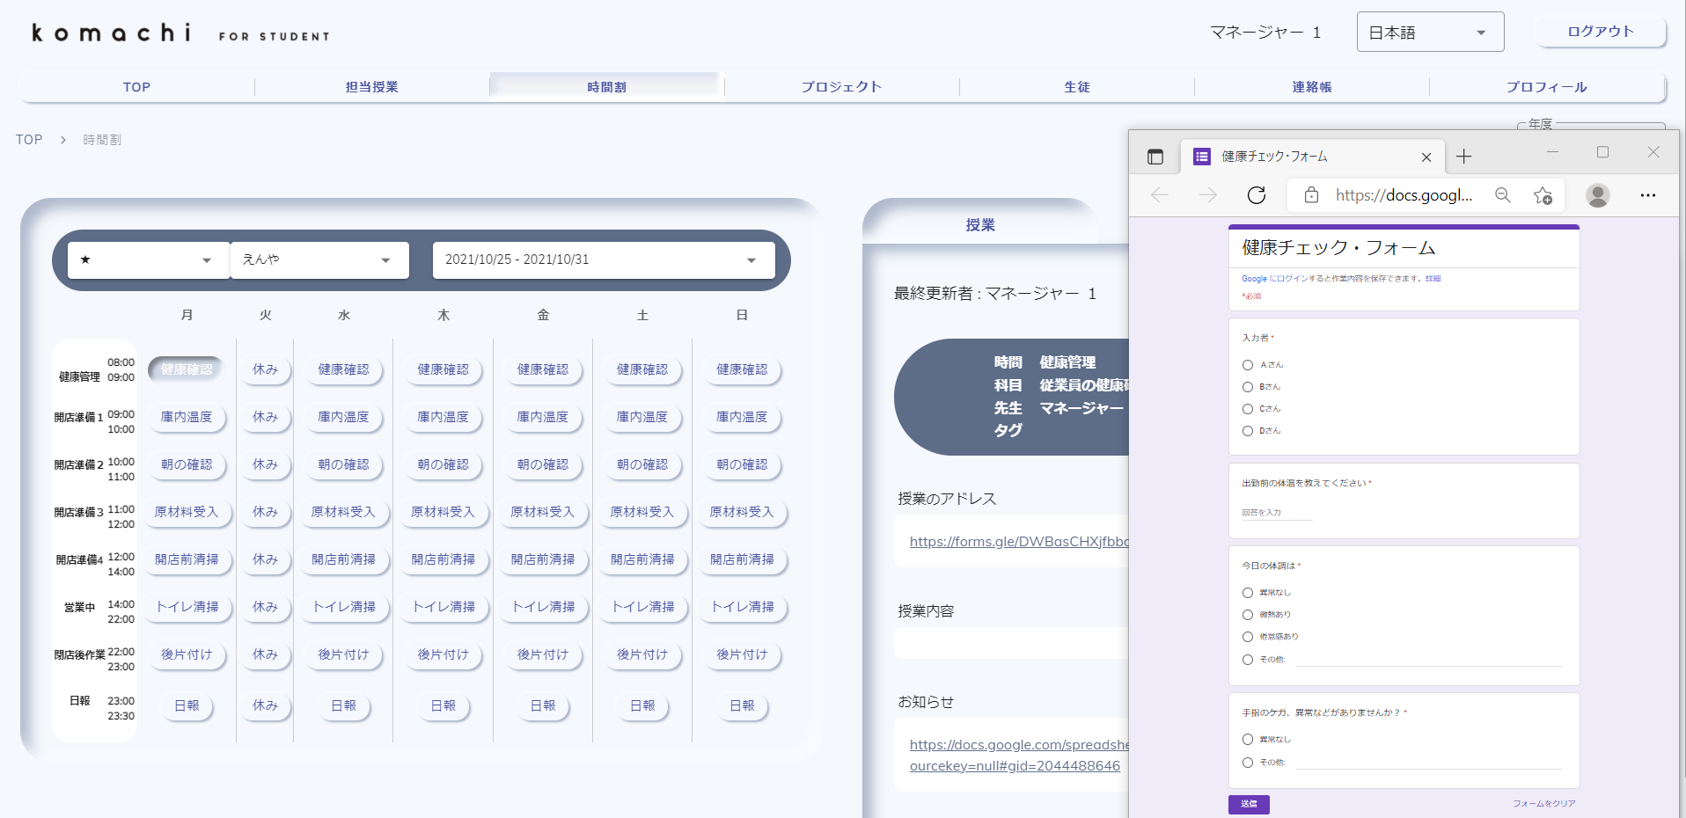Open the browser zoom magnifier icon

tap(1503, 195)
